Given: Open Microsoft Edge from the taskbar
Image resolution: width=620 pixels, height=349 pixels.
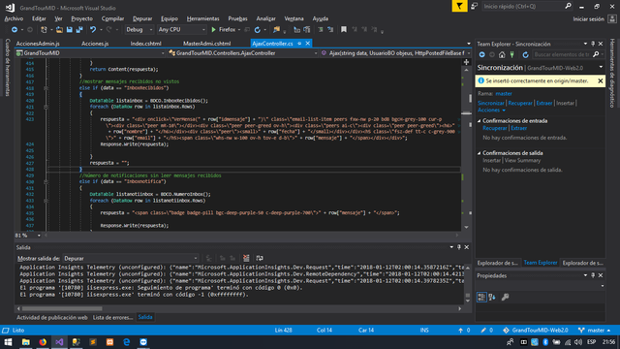Looking at the screenshot, I should [127, 342].
